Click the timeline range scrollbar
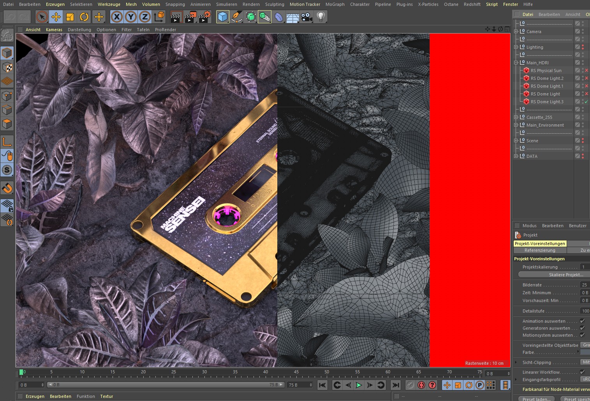Viewport: 590px width, 401px height. click(x=166, y=385)
